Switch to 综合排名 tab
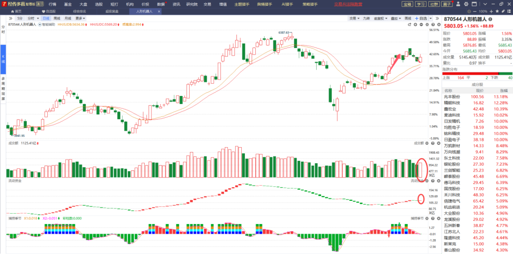513x254 pixels. [80, 11]
